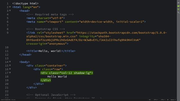Click crossorigin attribute name
This screenshot has height=101, width=180.
tap(36, 44)
